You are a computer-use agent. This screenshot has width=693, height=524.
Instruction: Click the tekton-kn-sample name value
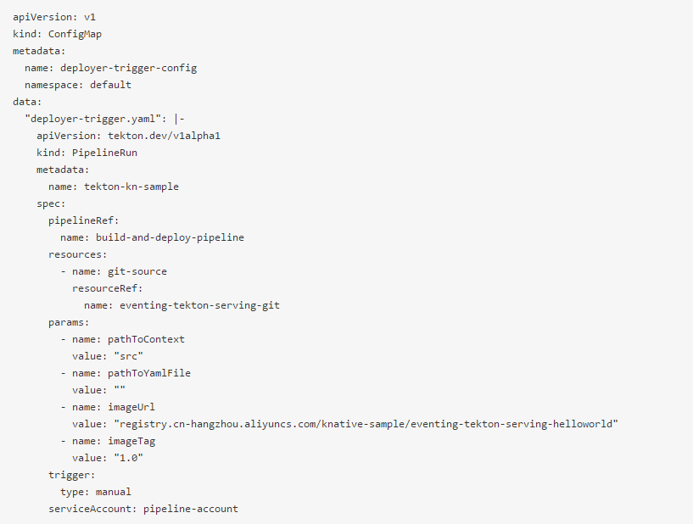[131, 187]
